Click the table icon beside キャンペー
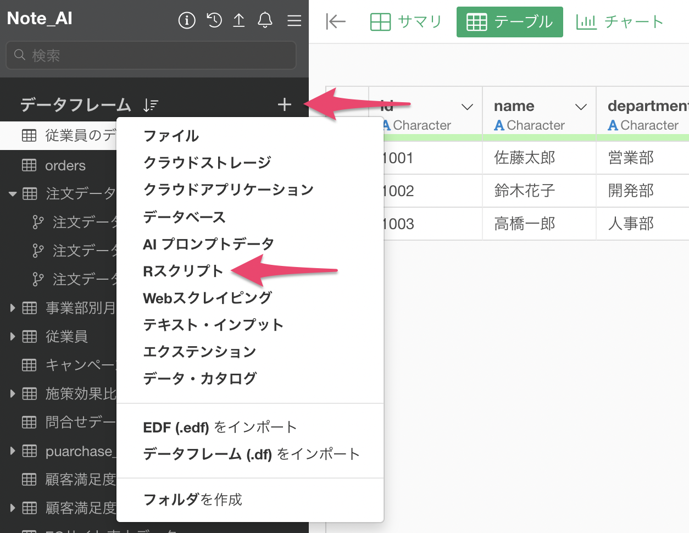Image resolution: width=689 pixels, height=533 pixels. click(x=29, y=365)
